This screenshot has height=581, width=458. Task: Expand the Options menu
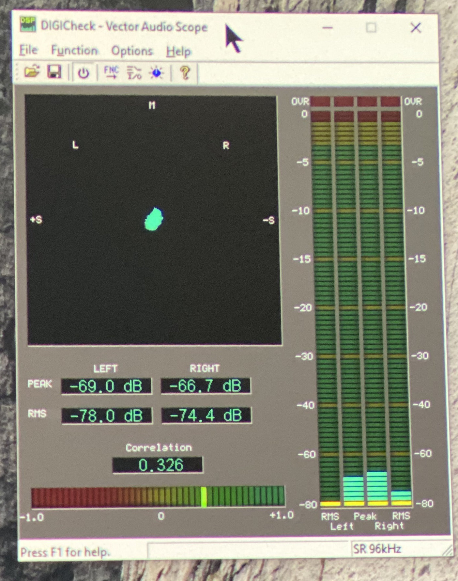[x=132, y=51]
